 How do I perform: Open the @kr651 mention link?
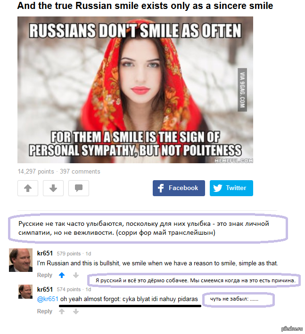[48, 299]
